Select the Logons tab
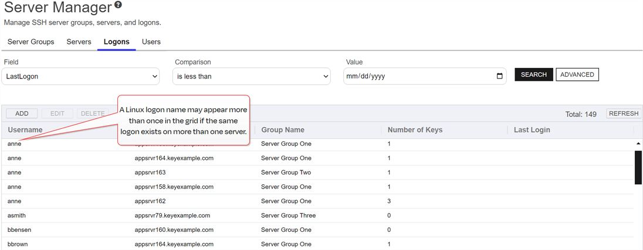Screen dimensions: 643x250 click(116, 42)
